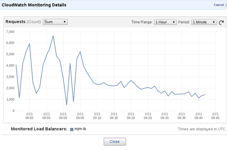
Task: Click the Close button
Action: tap(115, 142)
